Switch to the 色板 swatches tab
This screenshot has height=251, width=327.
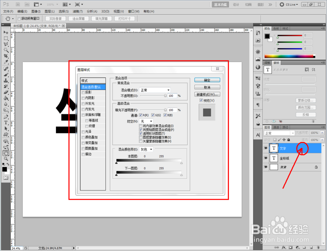click(x=276, y=28)
